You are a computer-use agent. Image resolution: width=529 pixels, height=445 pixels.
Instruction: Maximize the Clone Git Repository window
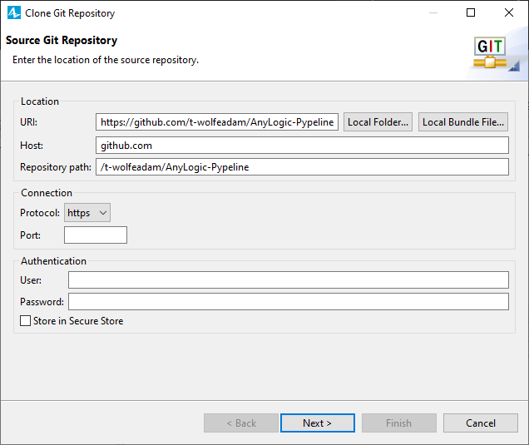click(x=471, y=12)
